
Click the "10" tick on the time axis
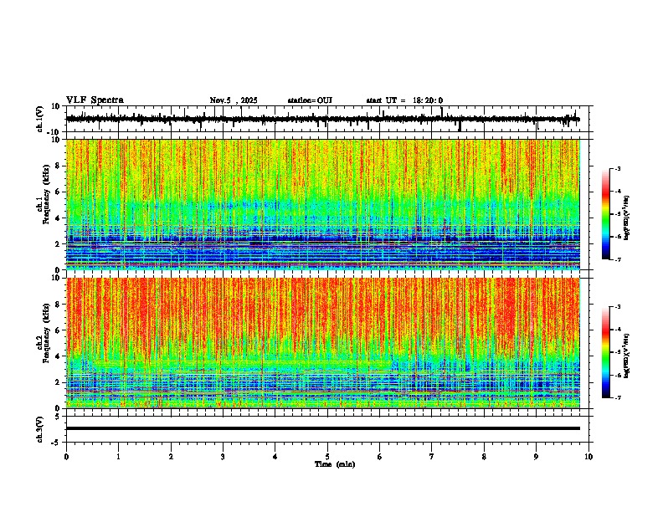click(588, 457)
